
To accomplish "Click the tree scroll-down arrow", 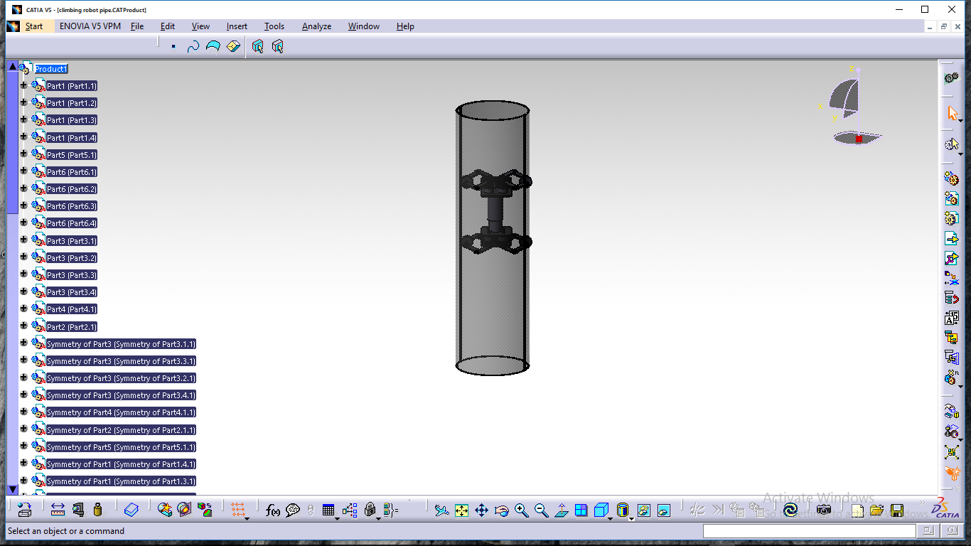I will click(12, 489).
